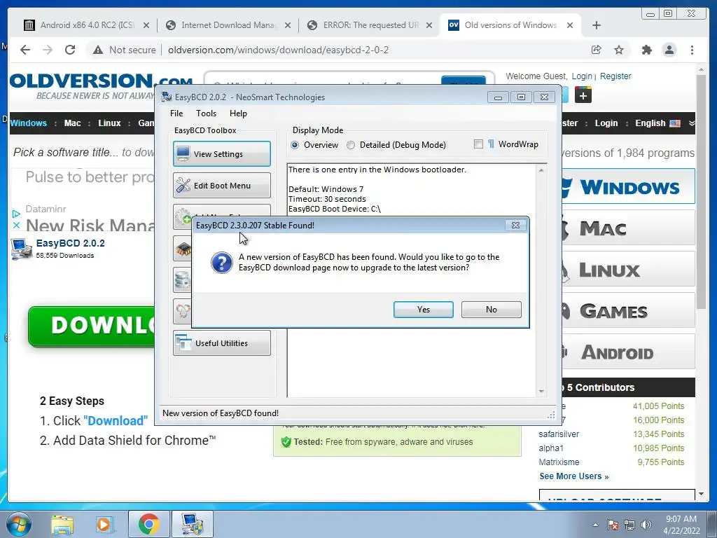Go back in Chrome

tap(25, 50)
